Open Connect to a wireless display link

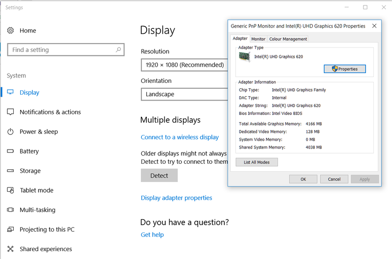click(x=180, y=137)
